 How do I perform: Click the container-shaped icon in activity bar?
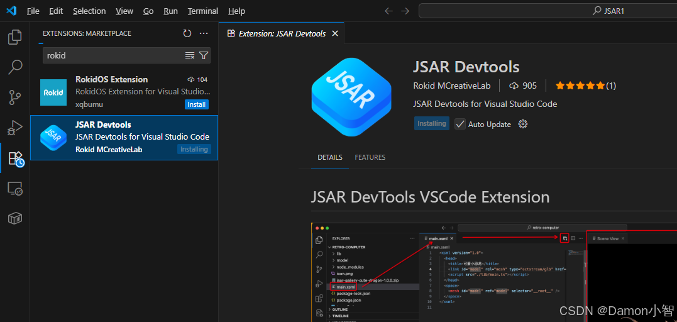pyautogui.click(x=15, y=219)
